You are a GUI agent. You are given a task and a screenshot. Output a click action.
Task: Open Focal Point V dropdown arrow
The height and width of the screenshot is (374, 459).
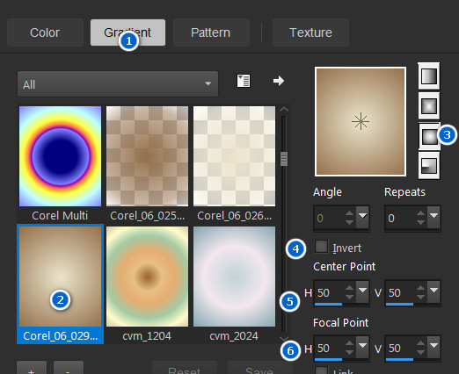coord(433,348)
